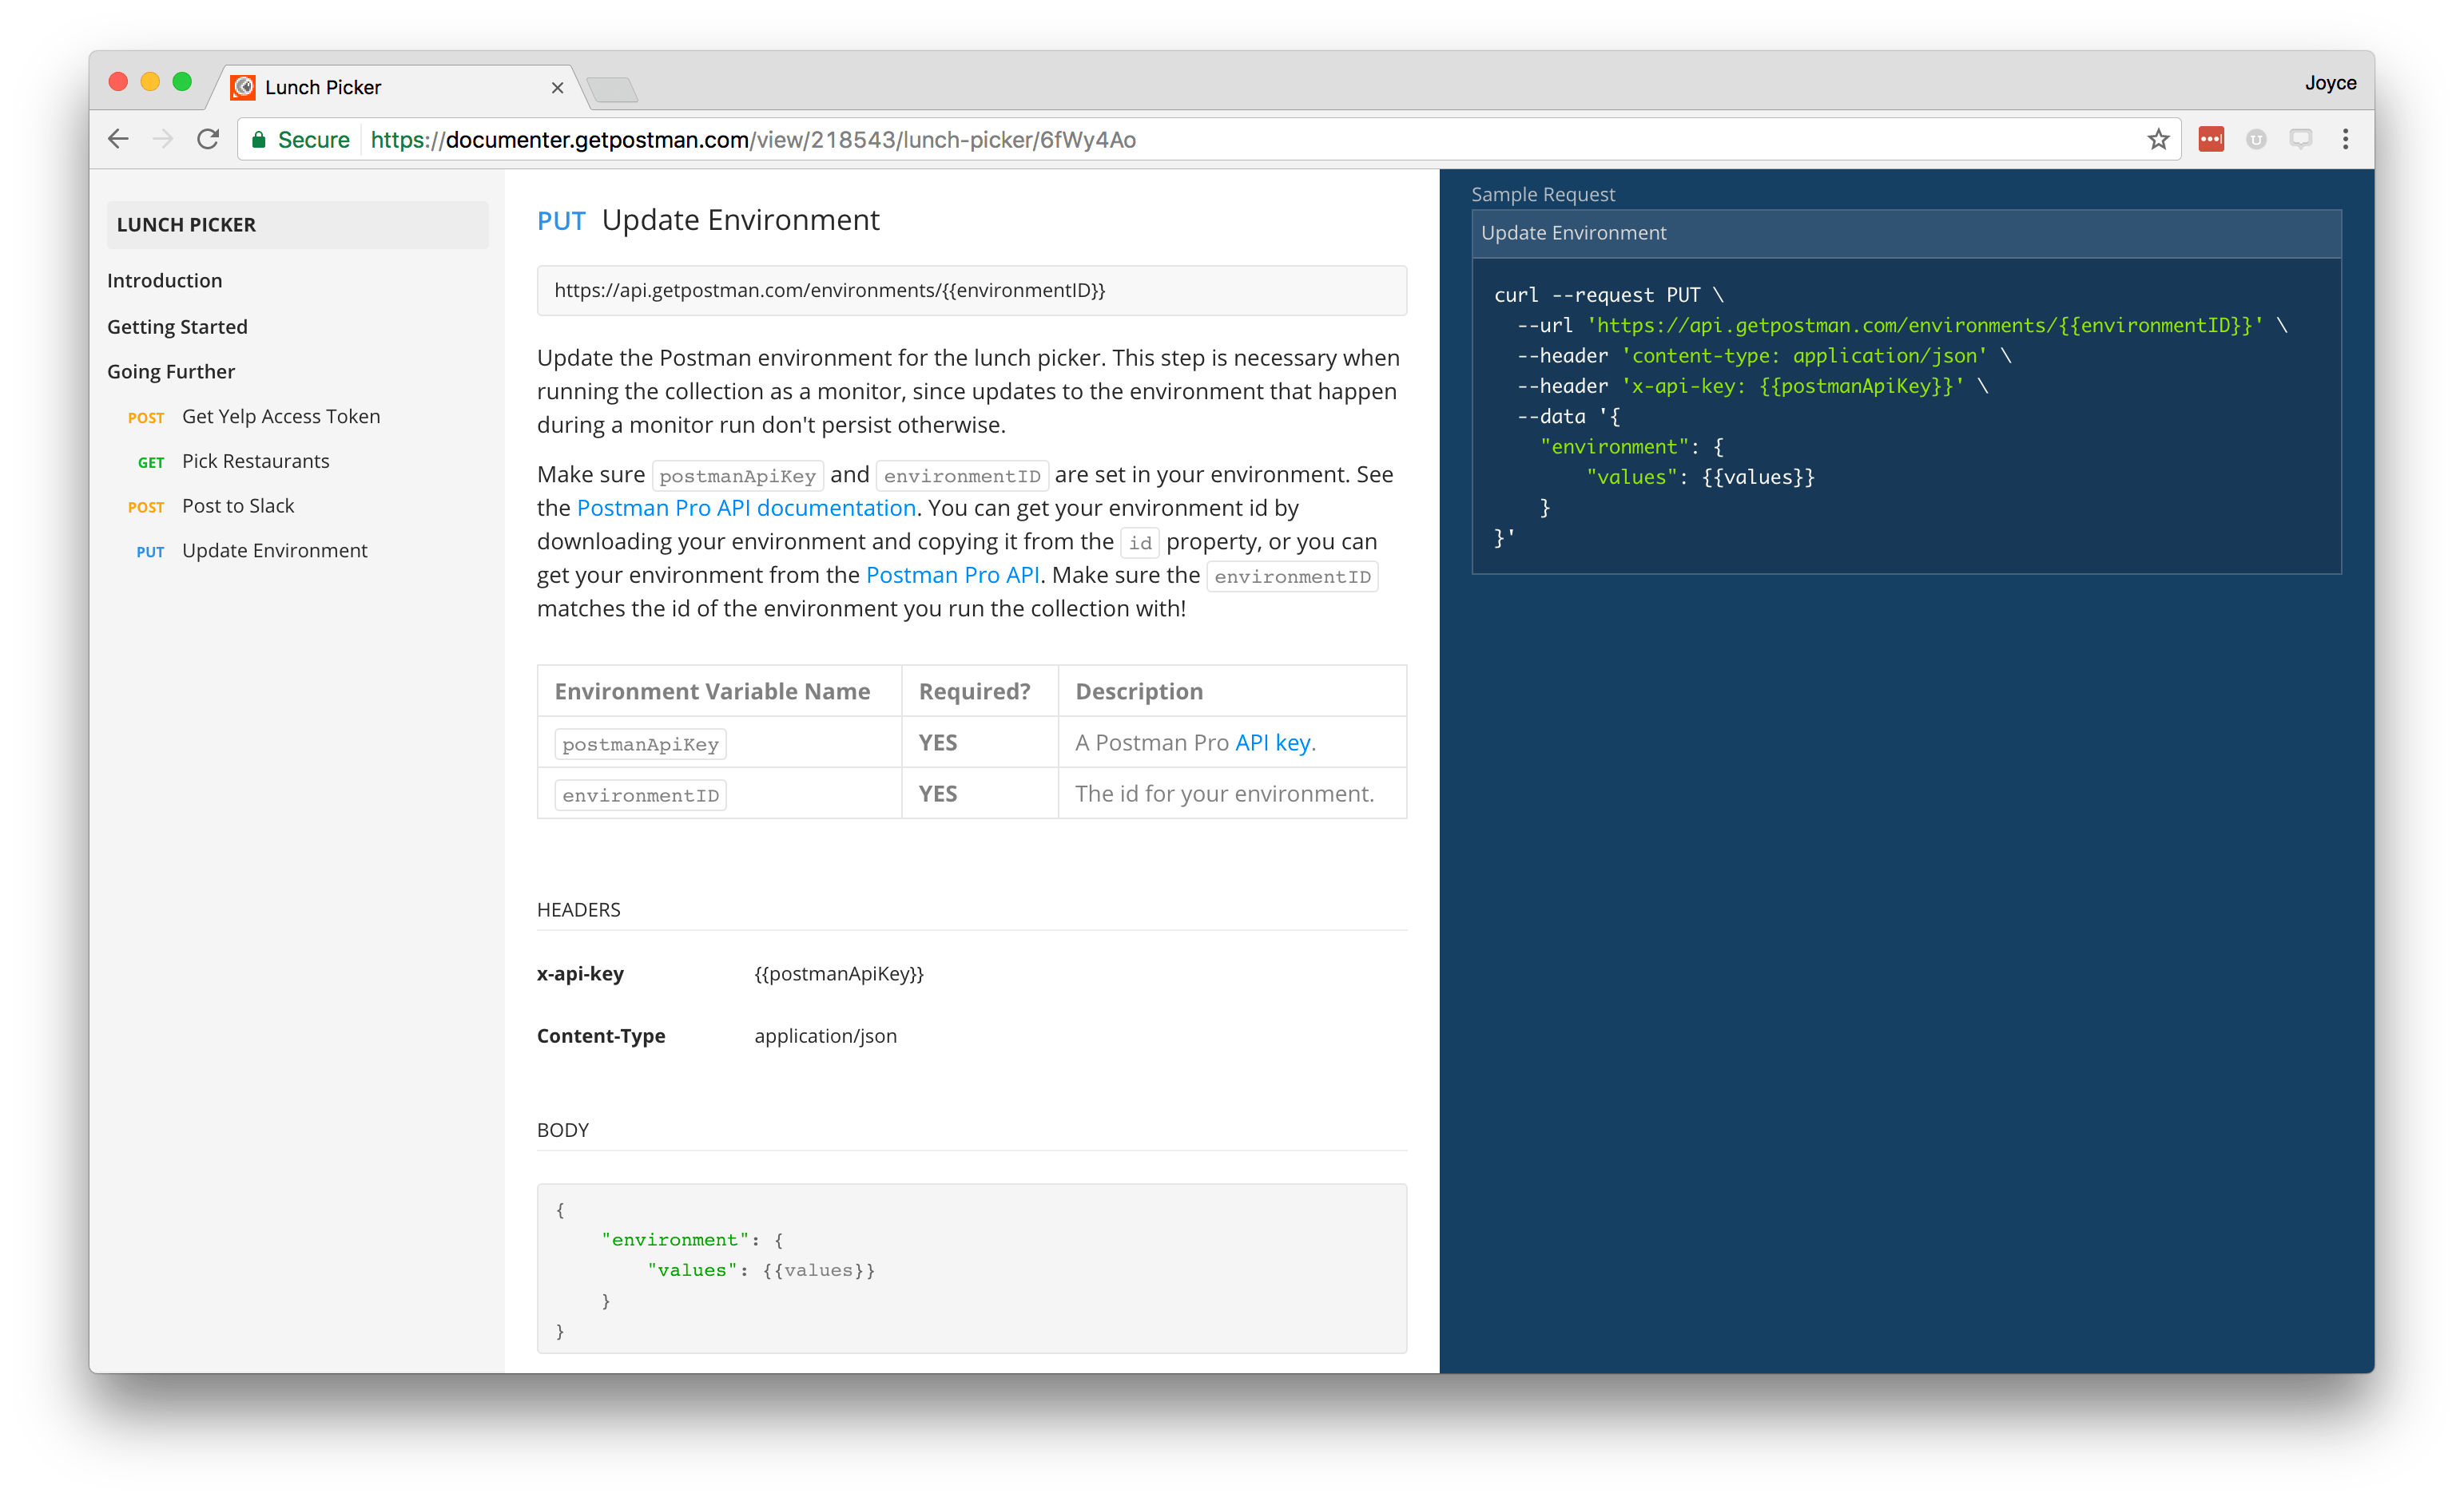This screenshot has height=1501, width=2464.
Task: Select Introduction in the sidebar
Action: [x=165, y=279]
